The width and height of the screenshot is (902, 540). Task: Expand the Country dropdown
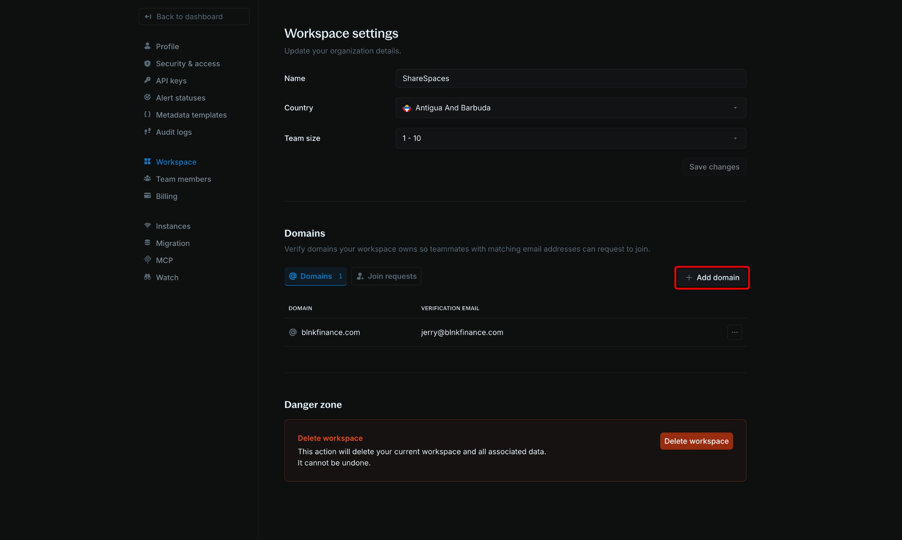pos(570,108)
